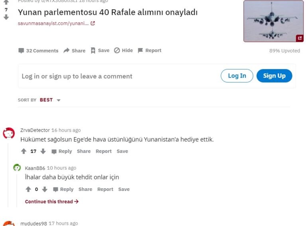The height and width of the screenshot is (226, 306).
Task: Reply to ZrvaDetector's comment
Action: (x=62, y=151)
